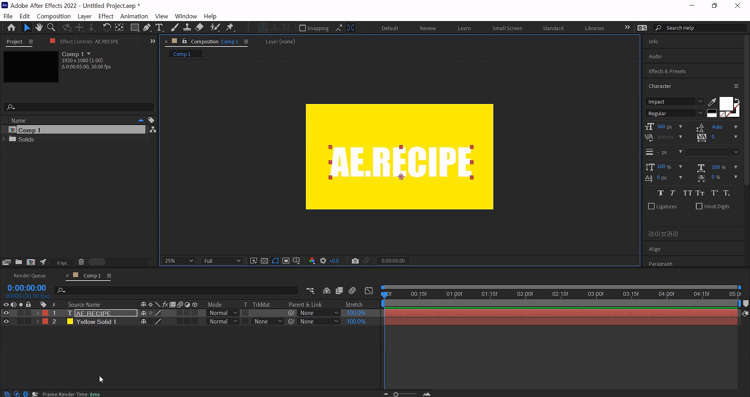Image resolution: width=750 pixels, height=397 pixels.
Task: Switch to Render Queue tab
Action: click(x=30, y=276)
